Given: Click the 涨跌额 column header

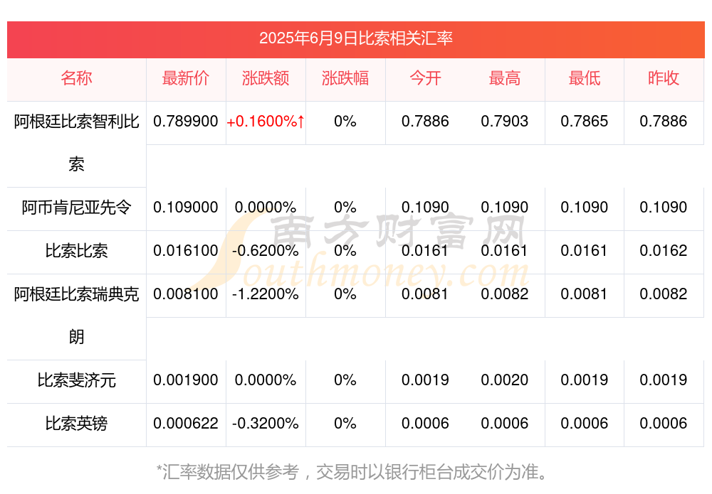Looking at the screenshot, I should tap(265, 78).
